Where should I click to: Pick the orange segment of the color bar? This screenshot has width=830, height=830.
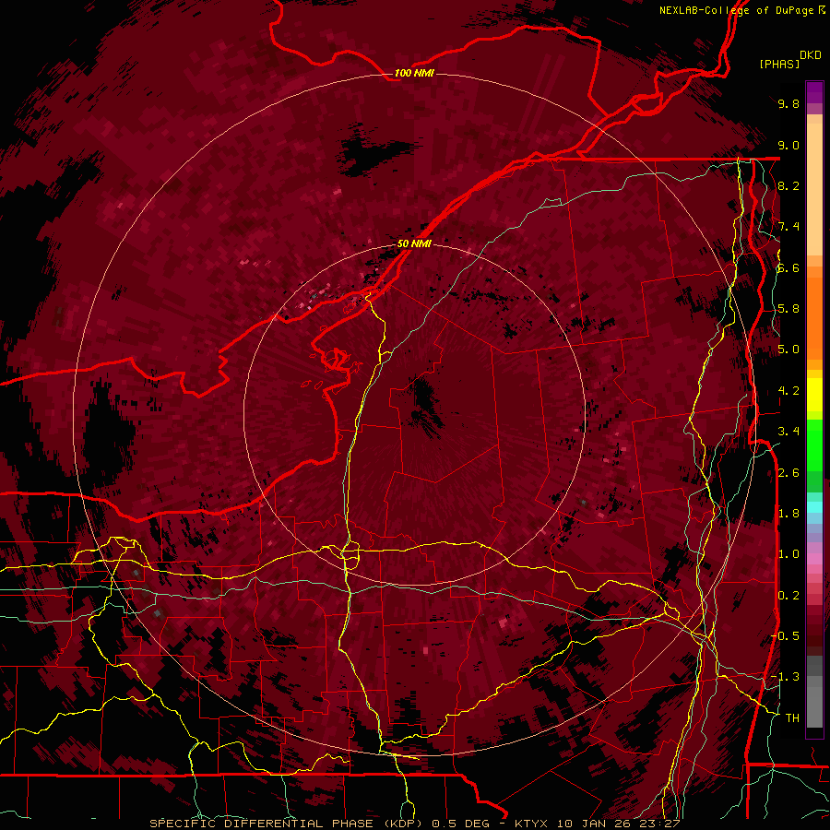coord(814,317)
